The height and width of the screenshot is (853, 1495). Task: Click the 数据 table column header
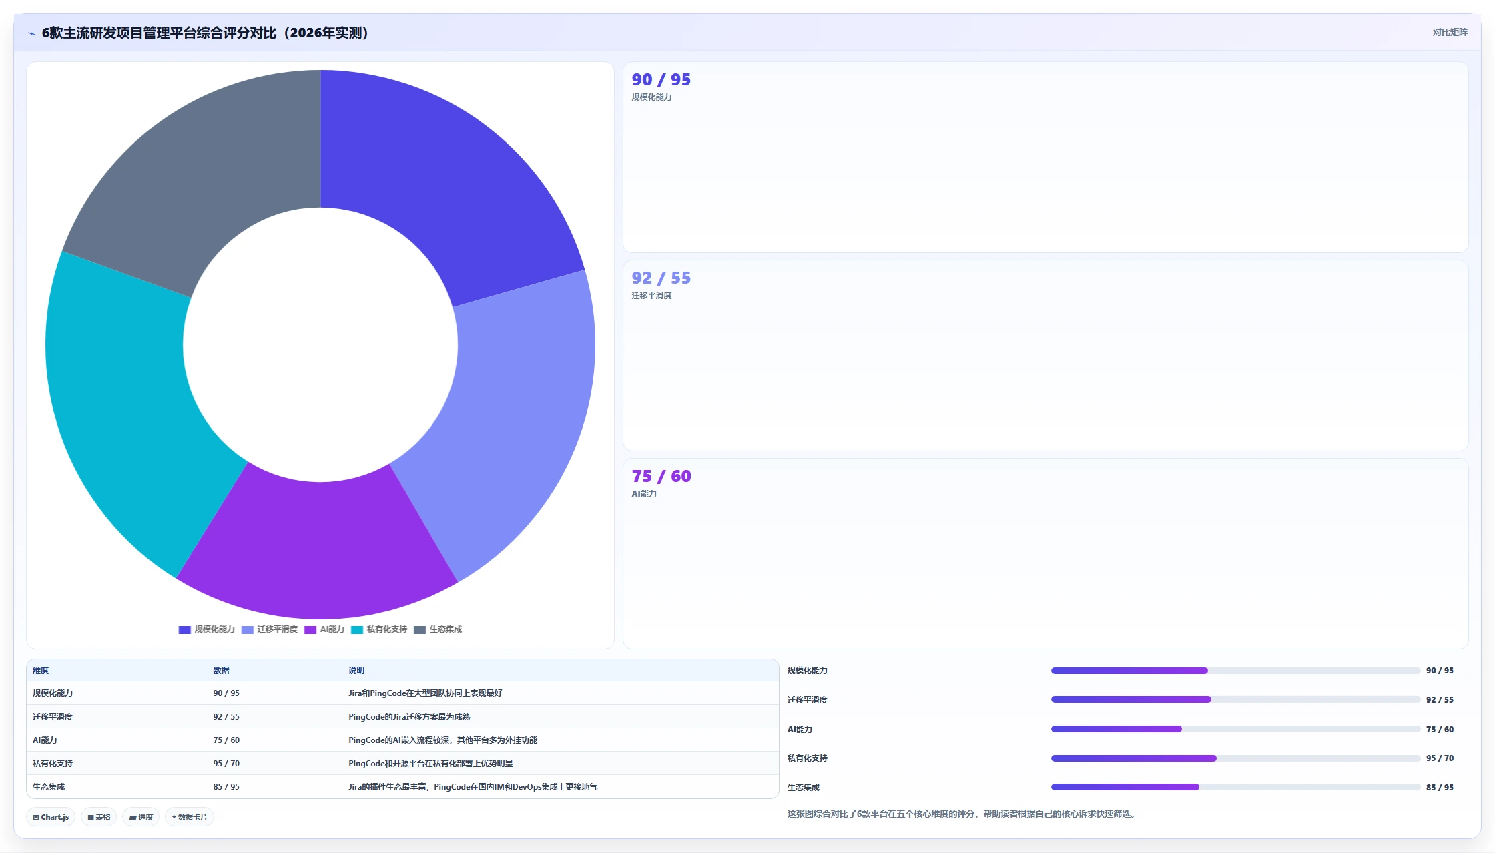[221, 671]
